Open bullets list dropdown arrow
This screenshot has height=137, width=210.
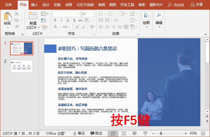[106, 14]
